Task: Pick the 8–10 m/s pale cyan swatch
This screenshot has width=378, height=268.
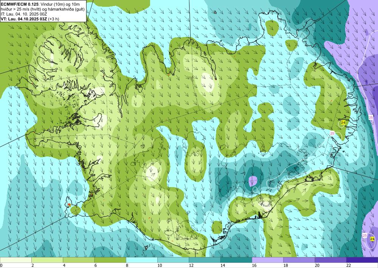Action: click(142, 260)
